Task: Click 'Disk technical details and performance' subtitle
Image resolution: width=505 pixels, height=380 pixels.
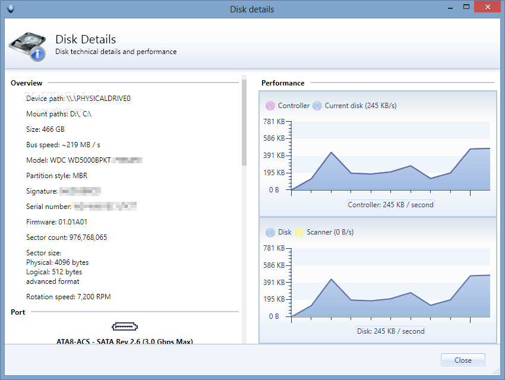Action: (x=116, y=52)
